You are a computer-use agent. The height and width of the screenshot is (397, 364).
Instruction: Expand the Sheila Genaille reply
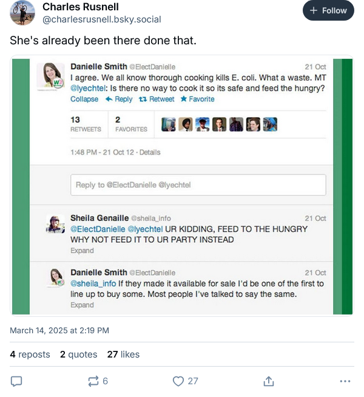click(x=81, y=251)
